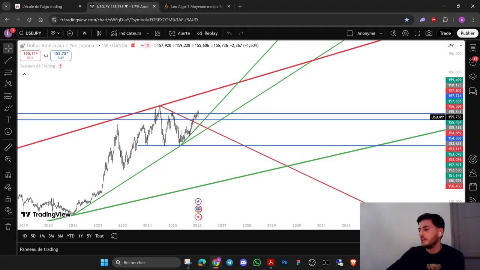Viewport: 480px width, 270px height.
Task: Select the ruler measure tool
Action: click(8, 147)
